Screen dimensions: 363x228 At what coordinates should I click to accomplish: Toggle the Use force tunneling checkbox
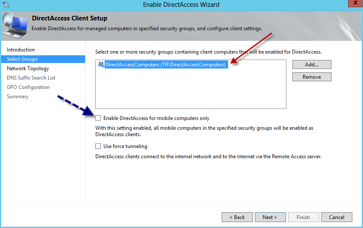pos(98,146)
